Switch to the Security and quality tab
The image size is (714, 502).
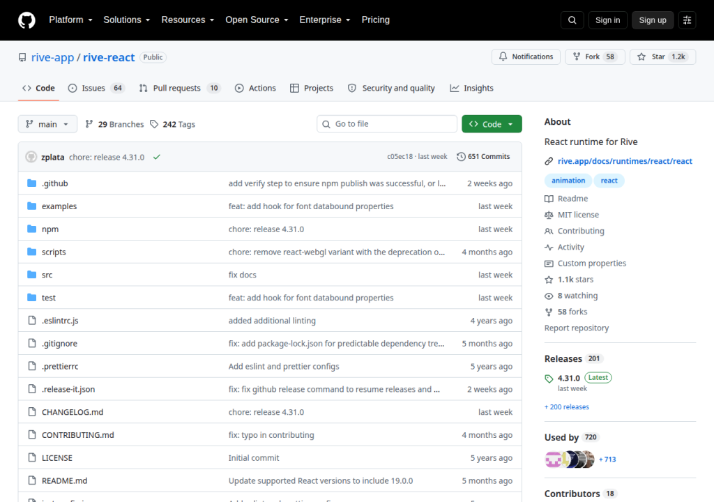pyautogui.click(x=391, y=88)
